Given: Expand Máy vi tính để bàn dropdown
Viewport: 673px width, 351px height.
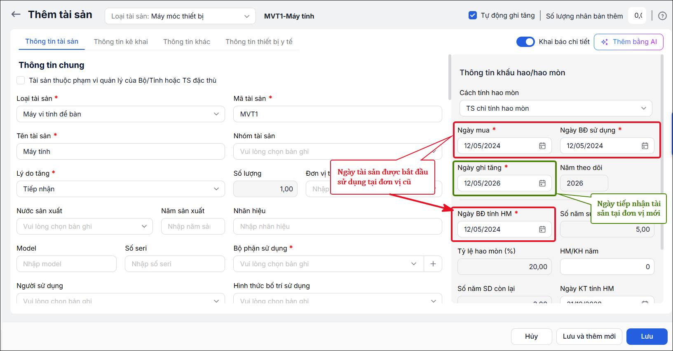Looking at the screenshot, I should [121, 114].
